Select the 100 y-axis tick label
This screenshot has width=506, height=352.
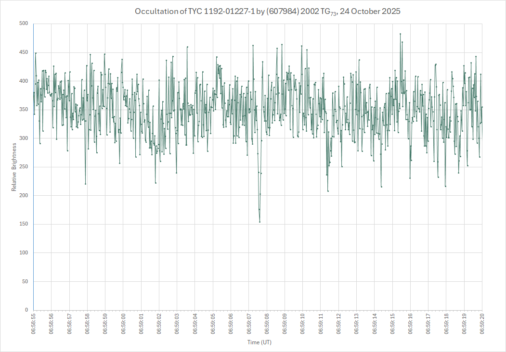click(24, 253)
